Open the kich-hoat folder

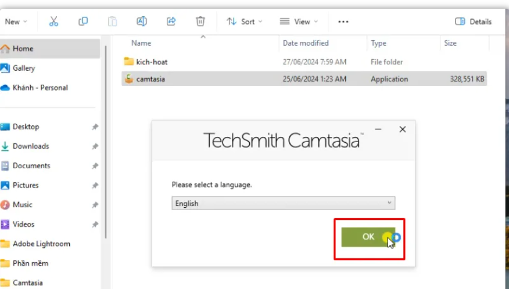[x=152, y=62]
